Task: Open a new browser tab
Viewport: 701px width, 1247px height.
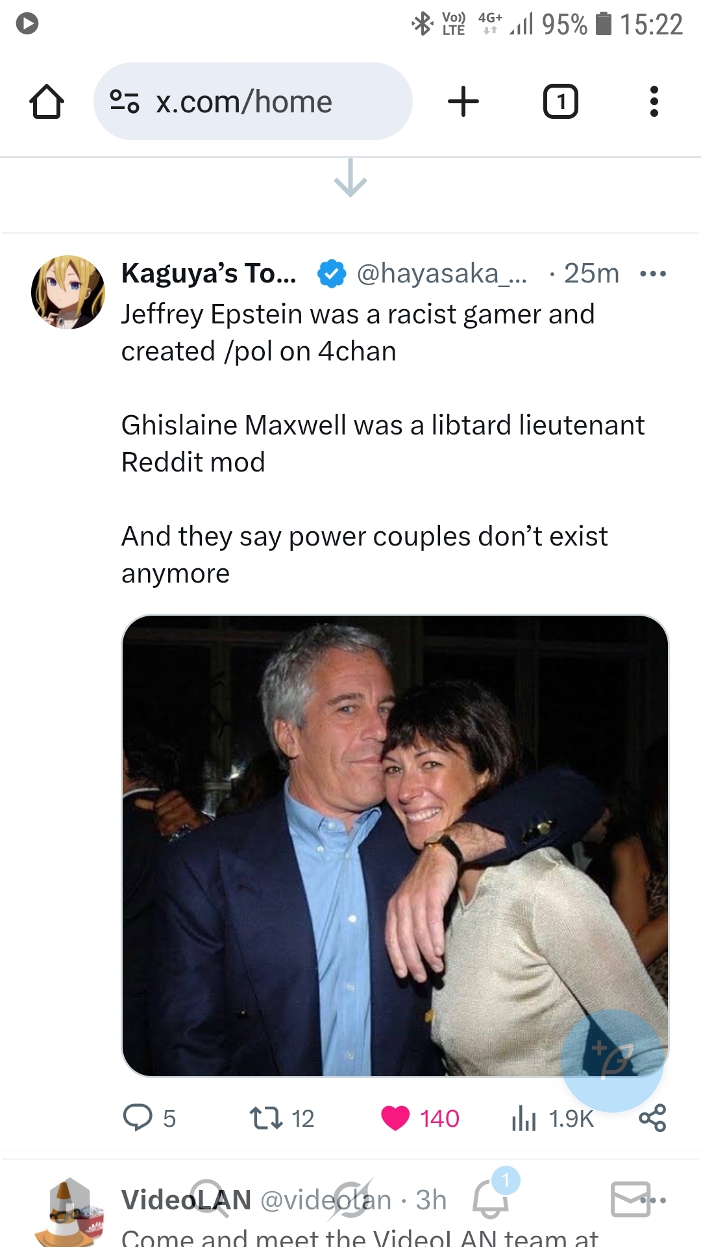Action: pyautogui.click(x=463, y=102)
